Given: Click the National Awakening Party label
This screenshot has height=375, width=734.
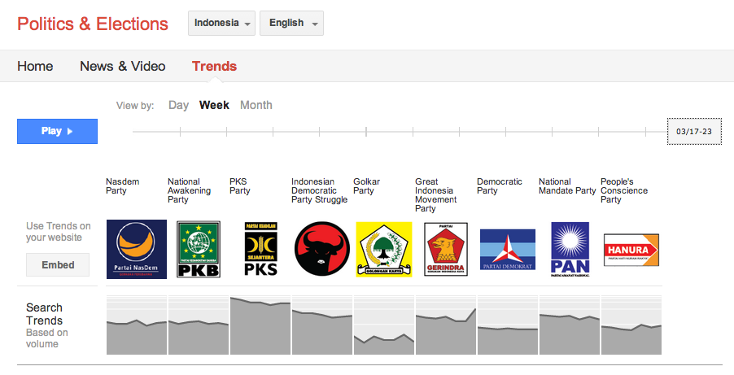Looking at the screenshot, I should click(x=189, y=190).
